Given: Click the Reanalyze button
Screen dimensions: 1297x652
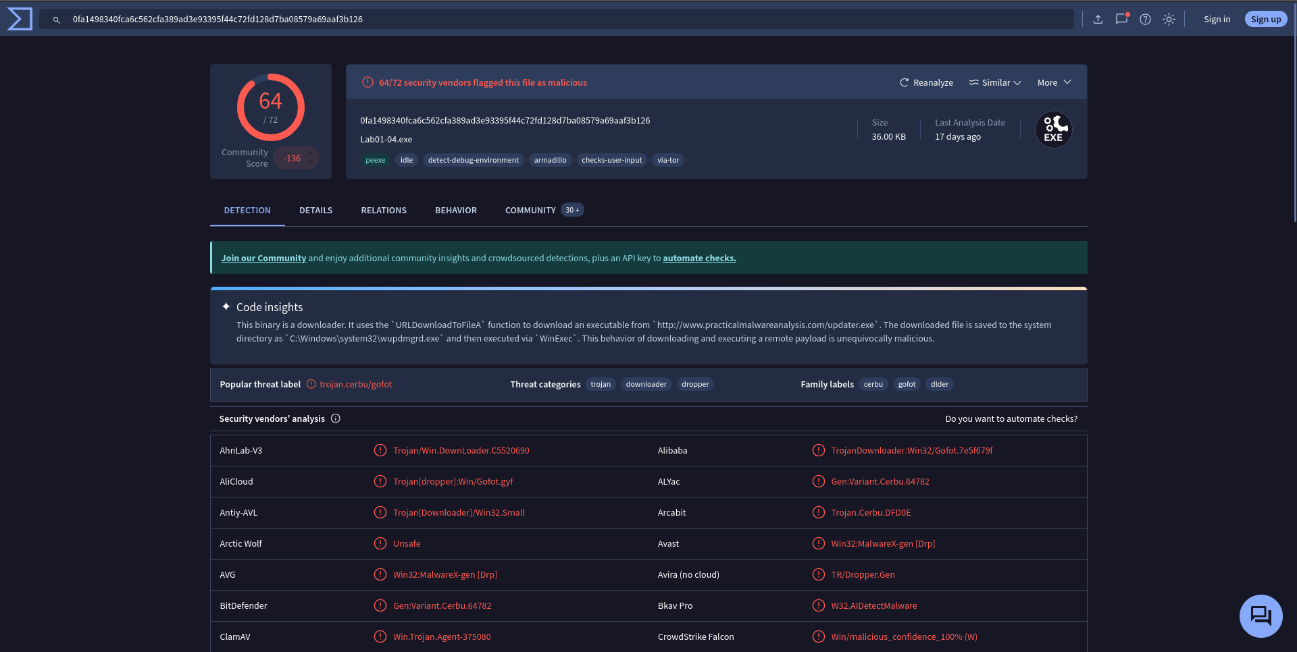Looking at the screenshot, I should pyautogui.click(x=926, y=82).
